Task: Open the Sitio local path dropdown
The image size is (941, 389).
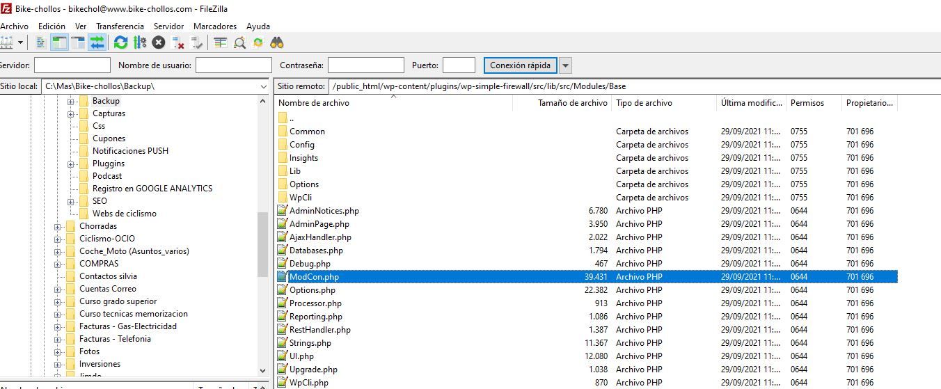Action: click(263, 86)
